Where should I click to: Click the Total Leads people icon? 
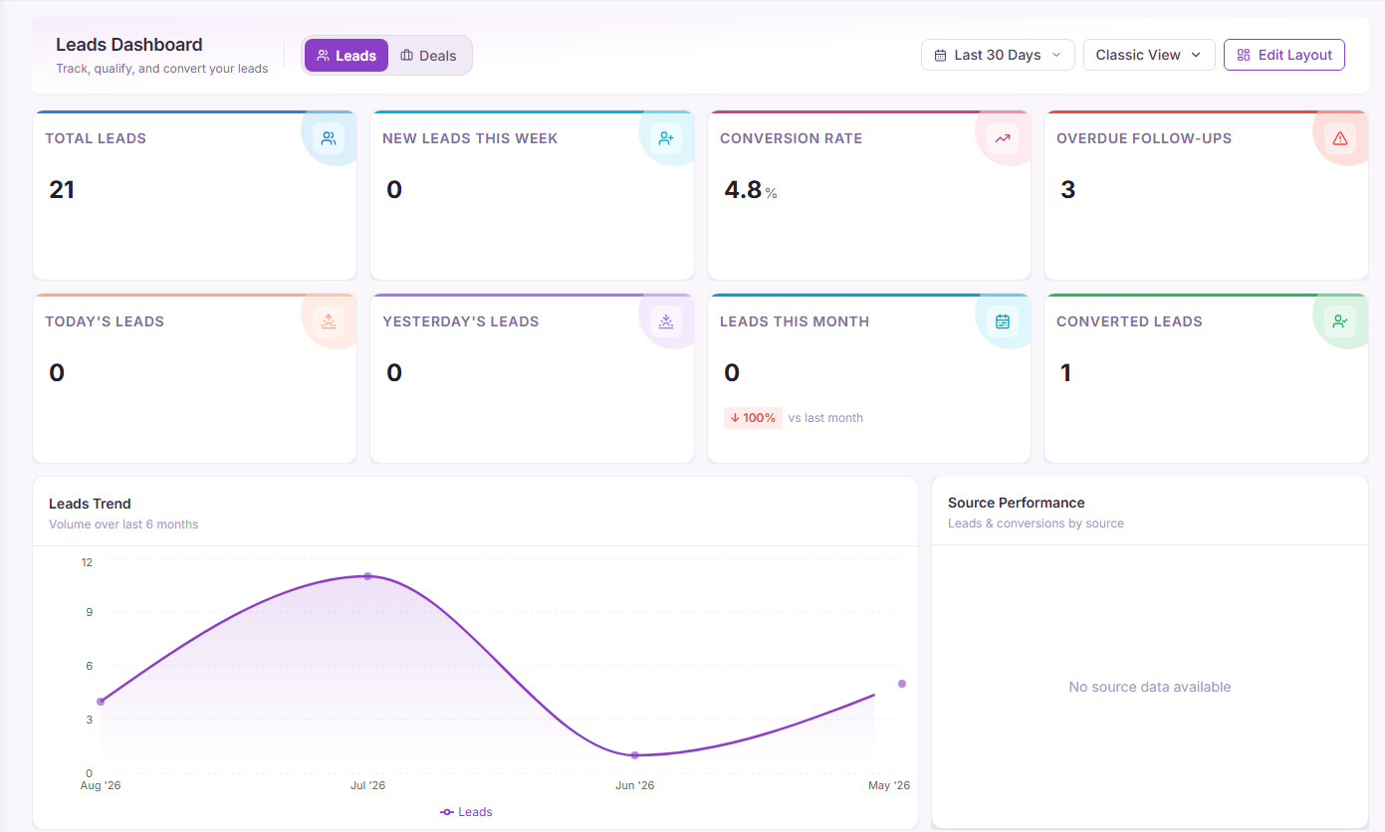pyautogui.click(x=329, y=138)
